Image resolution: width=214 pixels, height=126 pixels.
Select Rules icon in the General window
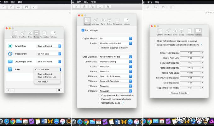pyautogui.click(x=109, y=21)
